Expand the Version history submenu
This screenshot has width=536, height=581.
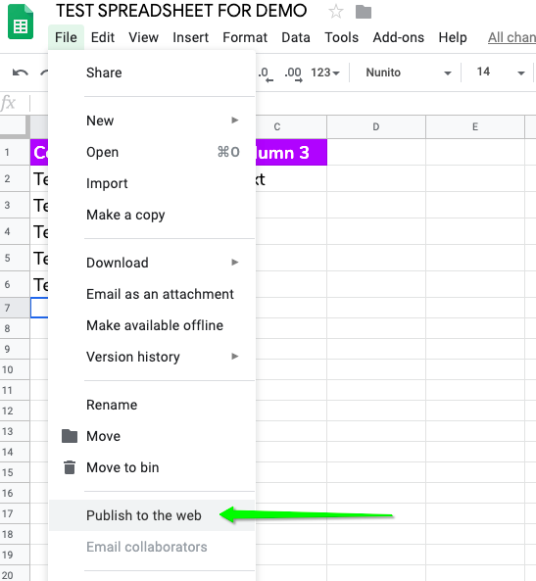pos(152,357)
